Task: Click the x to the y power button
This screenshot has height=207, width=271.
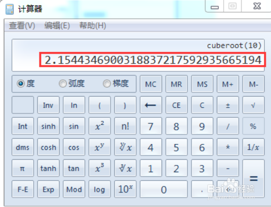Action: pyautogui.click(x=99, y=147)
